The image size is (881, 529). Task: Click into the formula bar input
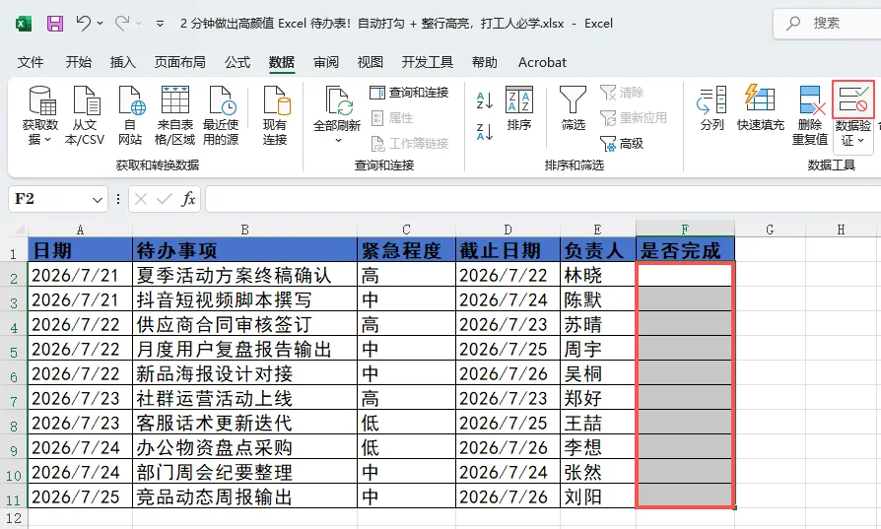click(543, 199)
